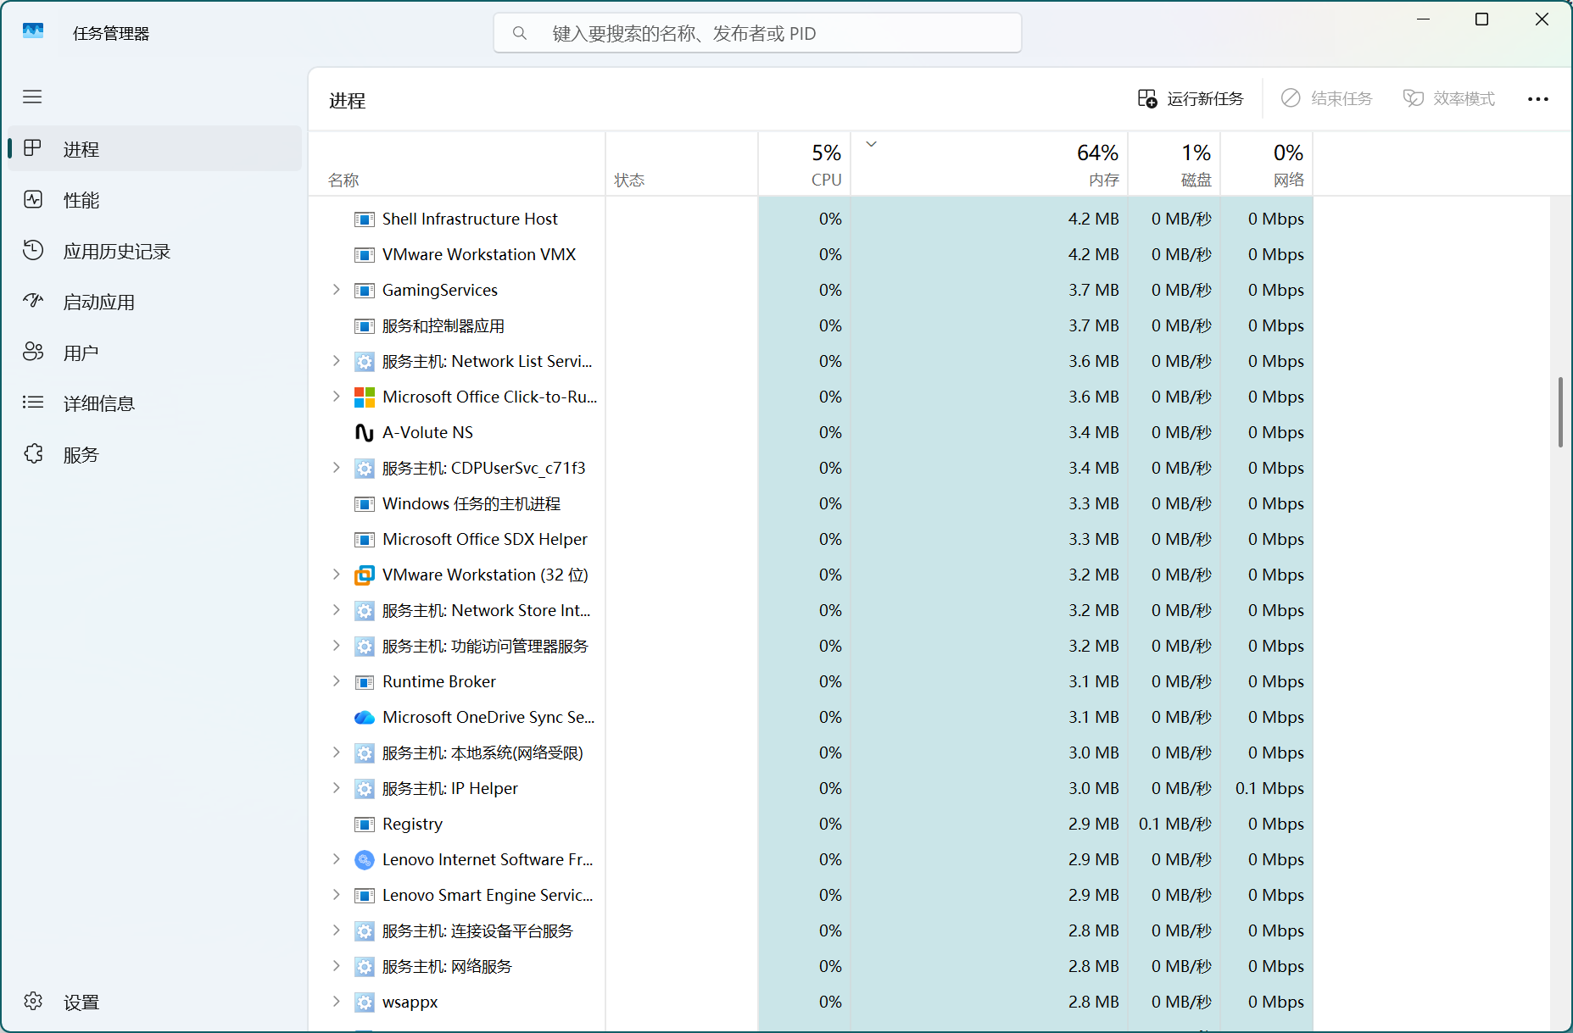The width and height of the screenshot is (1573, 1033).
Task: Sort by the 内存 column header
Action: (x=990, y=164)
